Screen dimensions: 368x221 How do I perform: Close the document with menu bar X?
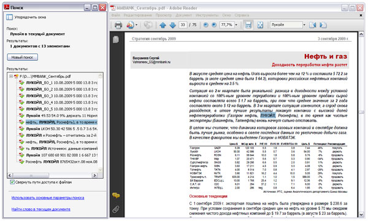point(361,15)
